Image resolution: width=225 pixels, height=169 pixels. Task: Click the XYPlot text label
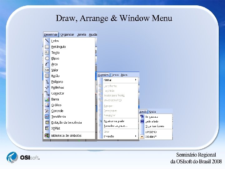(x=56, y=128)
